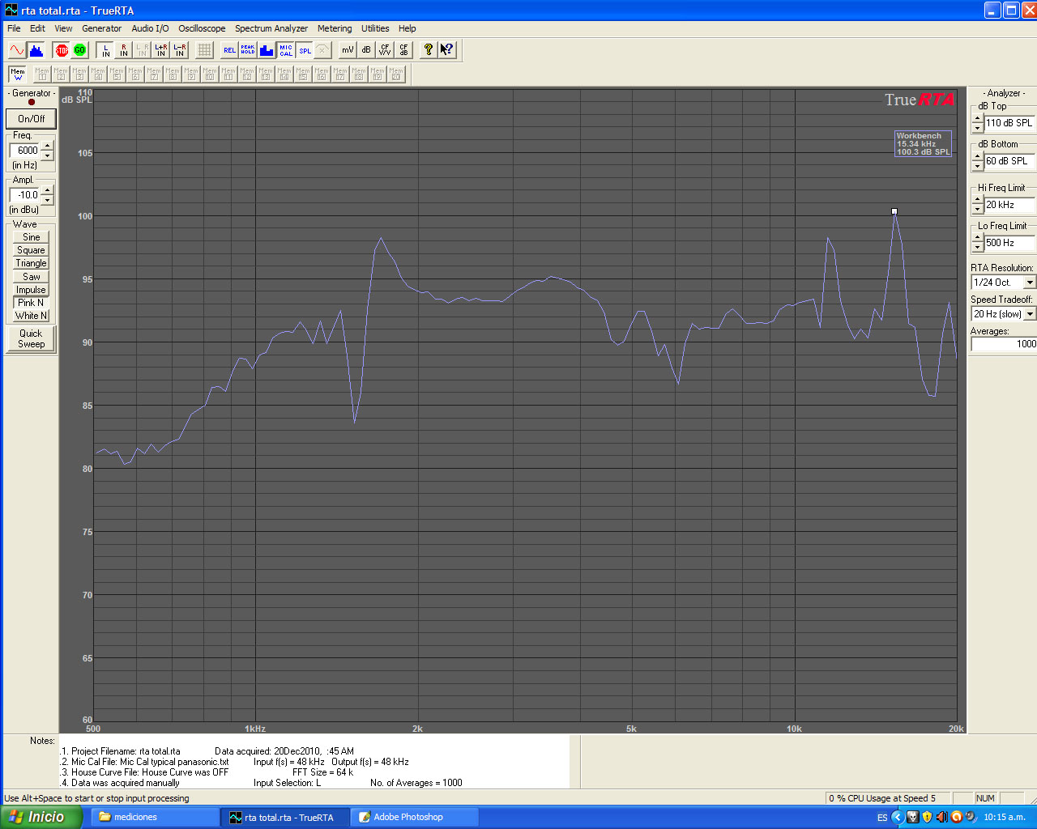1037x829 pixels.
Task: Click the red STOP icon
Action: (x=62, y=50)
